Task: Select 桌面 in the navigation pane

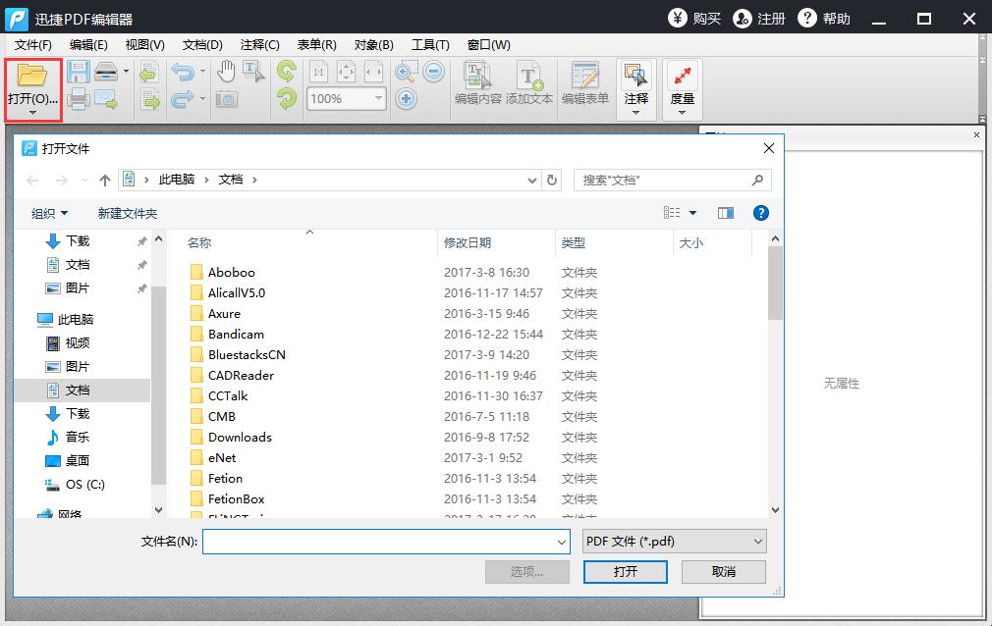Action: [x=77, y=461]
